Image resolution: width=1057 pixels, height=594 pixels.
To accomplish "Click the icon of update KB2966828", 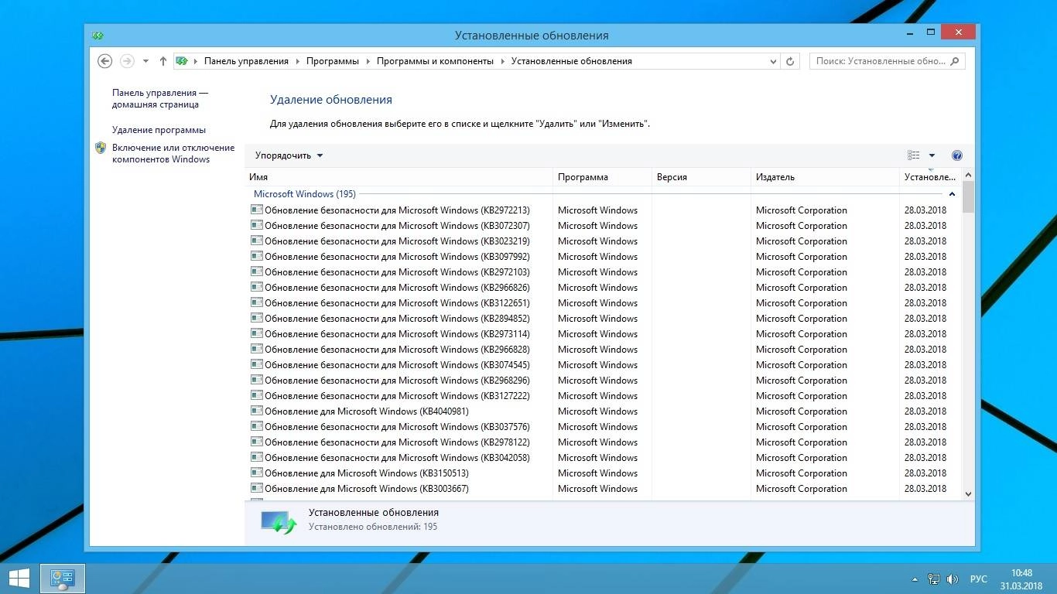I will (x=257, y=349).
